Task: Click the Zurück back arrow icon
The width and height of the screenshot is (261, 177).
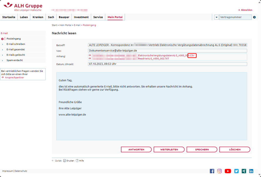Action: point(53,161)
